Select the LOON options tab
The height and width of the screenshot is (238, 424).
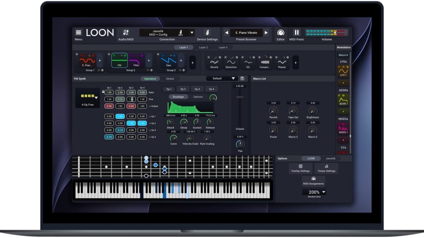click(311, 158)
